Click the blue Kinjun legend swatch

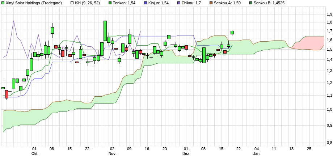[x=146, y=3]
